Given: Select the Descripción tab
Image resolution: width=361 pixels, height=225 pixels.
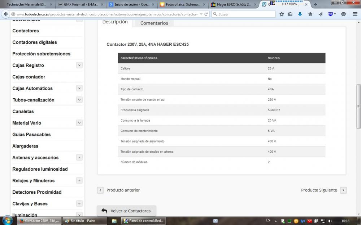Looking at the screenshot, I should pos(115,22).
